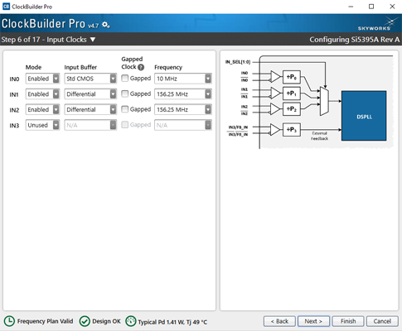Open IN2 Mode dropdown
Image resolution: width=402 pixels, height=331 pixels.
tap(42, 109)
